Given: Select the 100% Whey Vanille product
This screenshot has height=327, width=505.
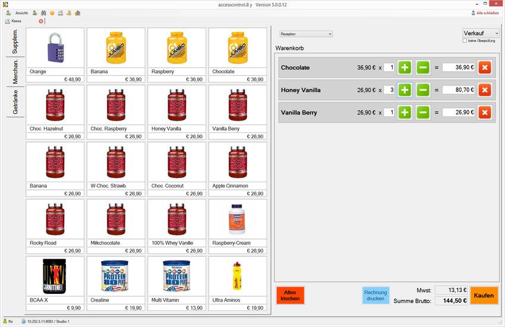Looking at the screenshot, I should 177,227.
